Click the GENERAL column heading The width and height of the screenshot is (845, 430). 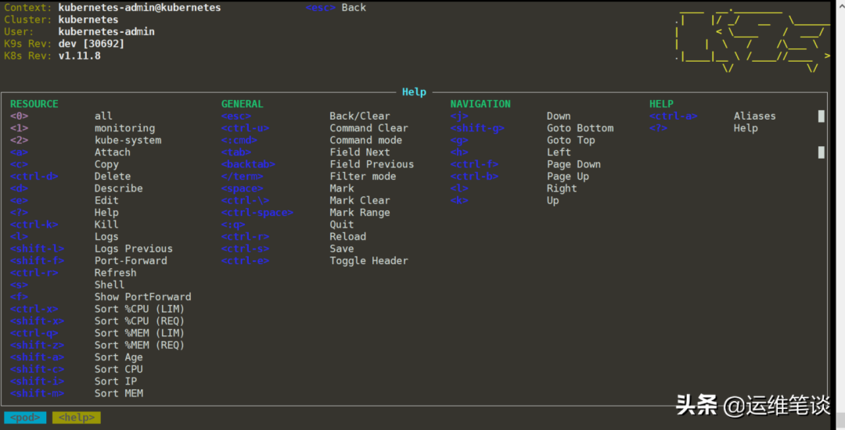242,104
